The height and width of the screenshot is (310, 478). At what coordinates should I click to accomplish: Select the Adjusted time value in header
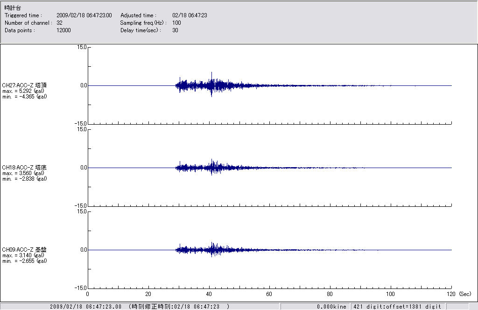[190, 15]
